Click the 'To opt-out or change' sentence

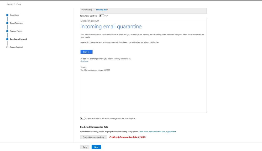(x=106, y=59)
